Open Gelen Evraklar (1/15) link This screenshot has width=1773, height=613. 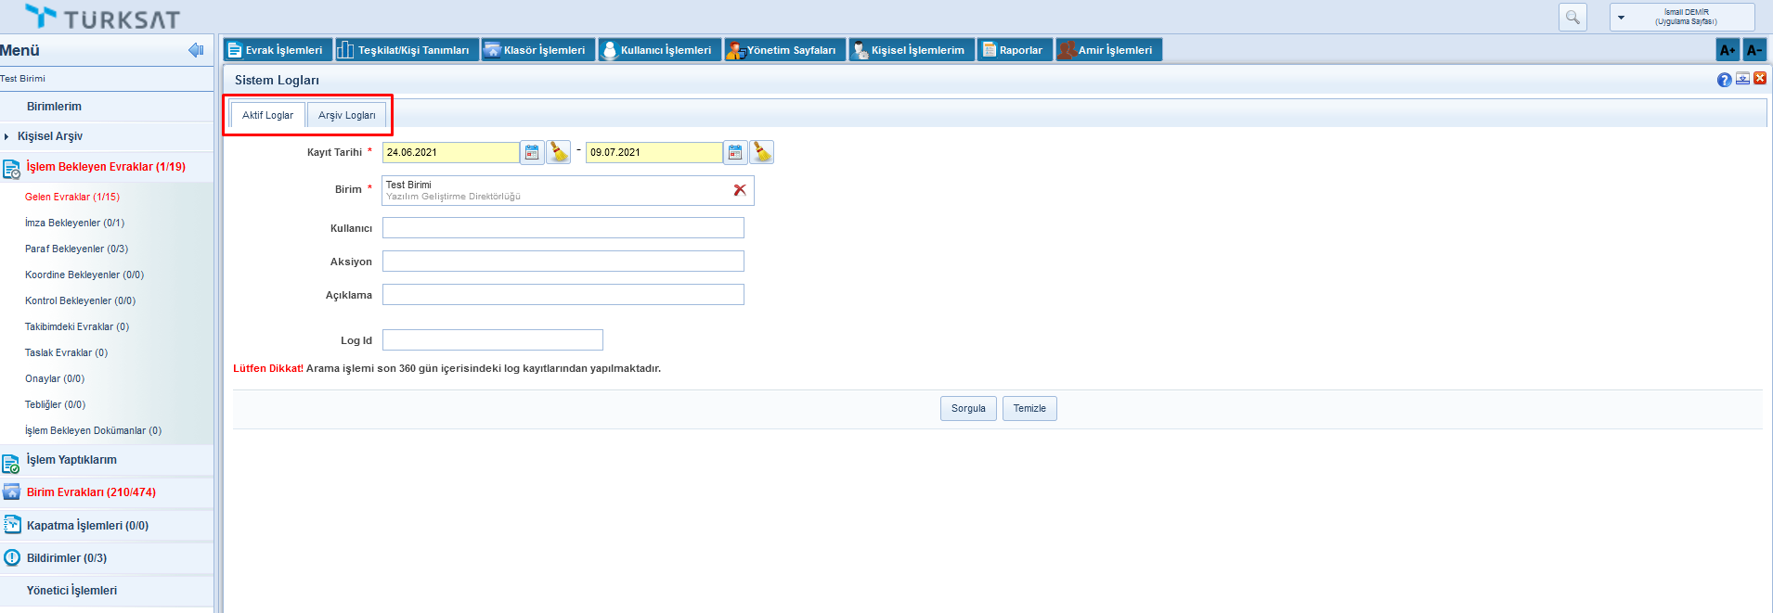pyautogui.click(x=72, y=197)
